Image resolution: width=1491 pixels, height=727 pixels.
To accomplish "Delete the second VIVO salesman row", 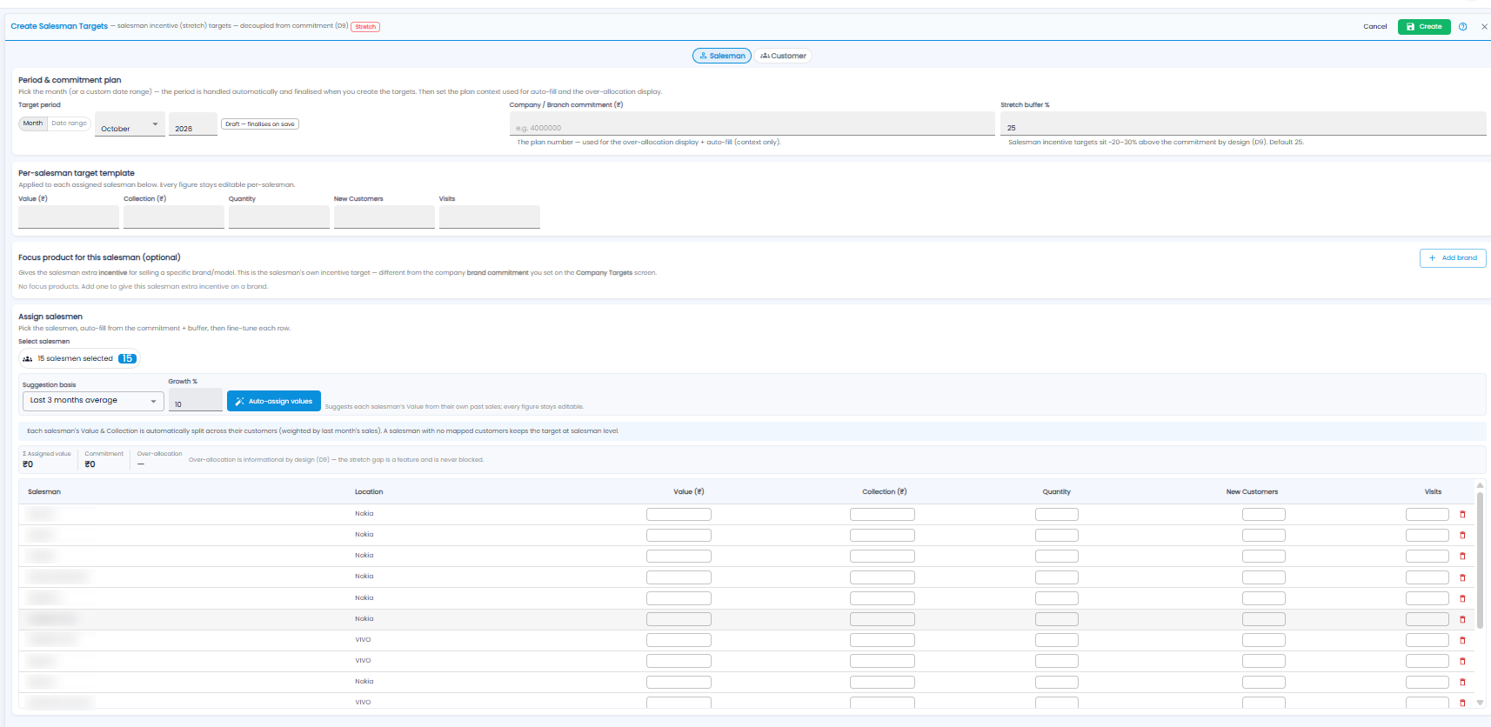I will pyautogui.click(x=1462, y=661).
